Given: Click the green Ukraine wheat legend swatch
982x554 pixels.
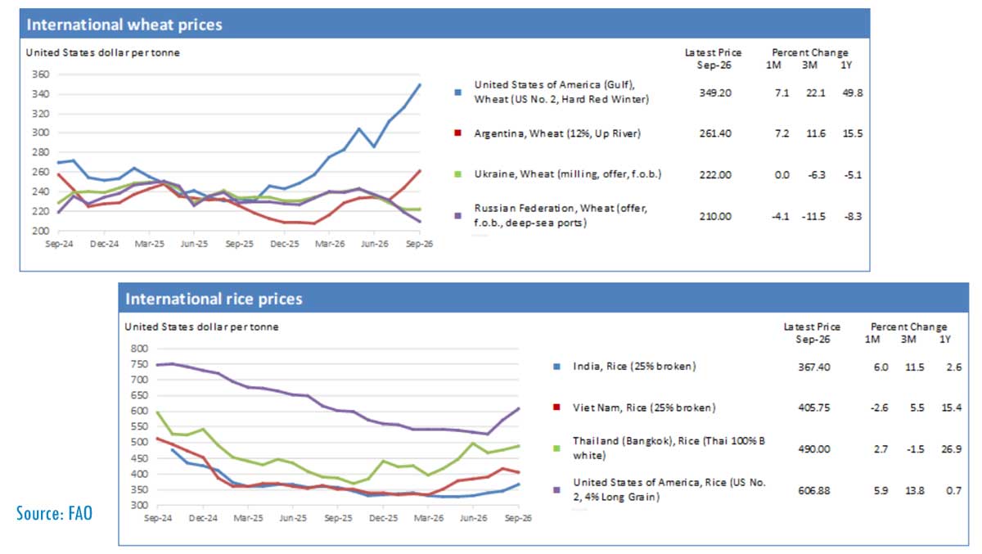Looking at the screenshot, I should [x=457, y=173].
